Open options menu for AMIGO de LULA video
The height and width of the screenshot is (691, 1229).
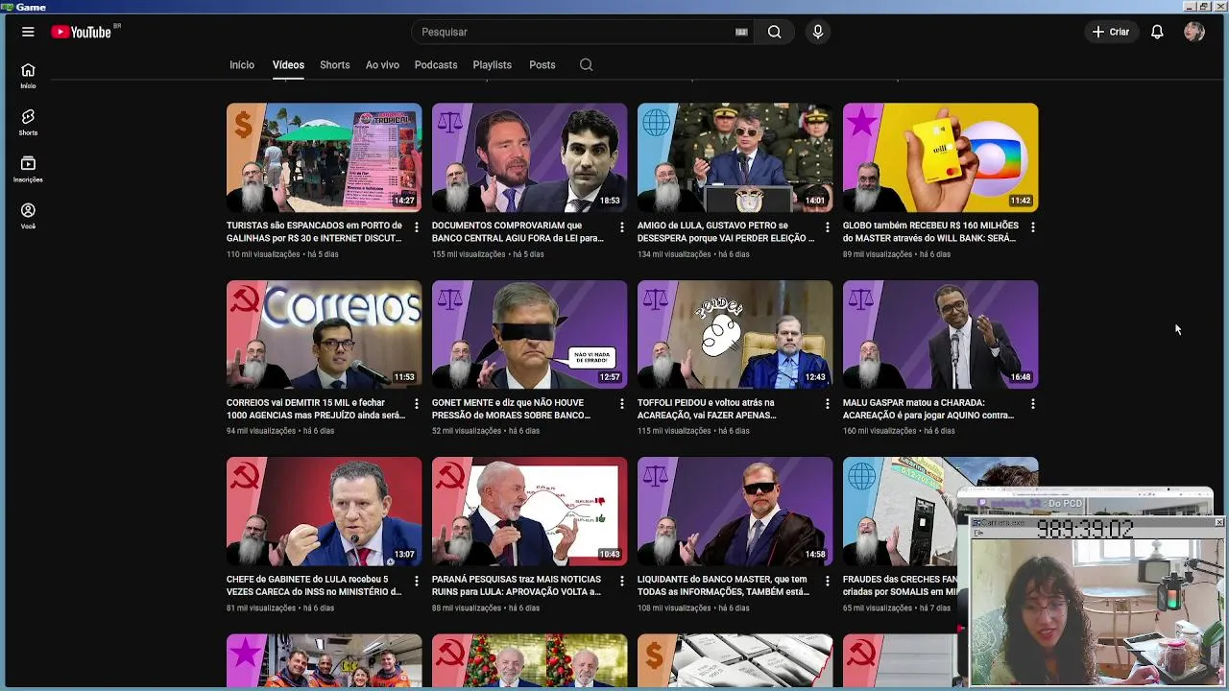coord(827,226)
